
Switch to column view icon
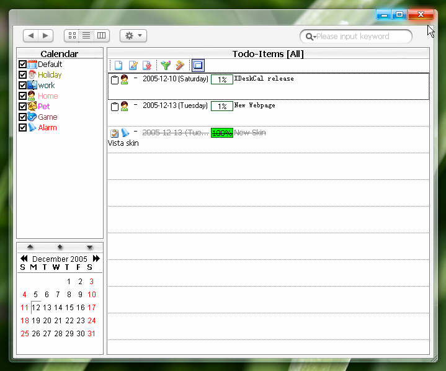point(101,35)
